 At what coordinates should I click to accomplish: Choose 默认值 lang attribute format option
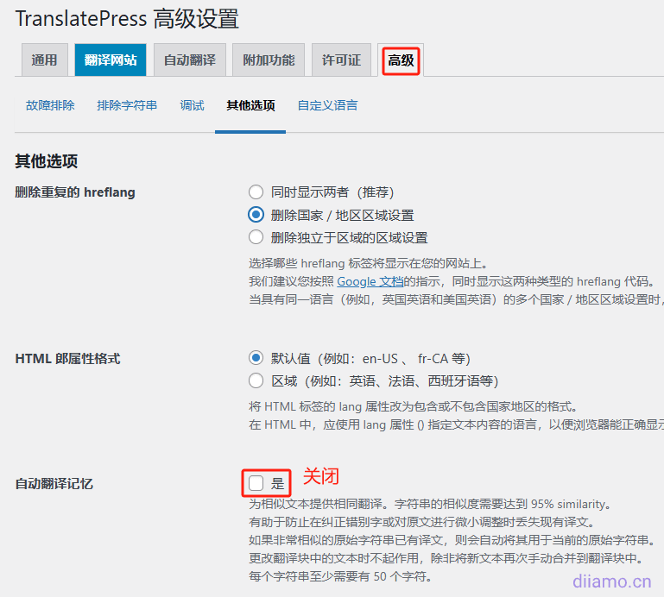[256, 358]
